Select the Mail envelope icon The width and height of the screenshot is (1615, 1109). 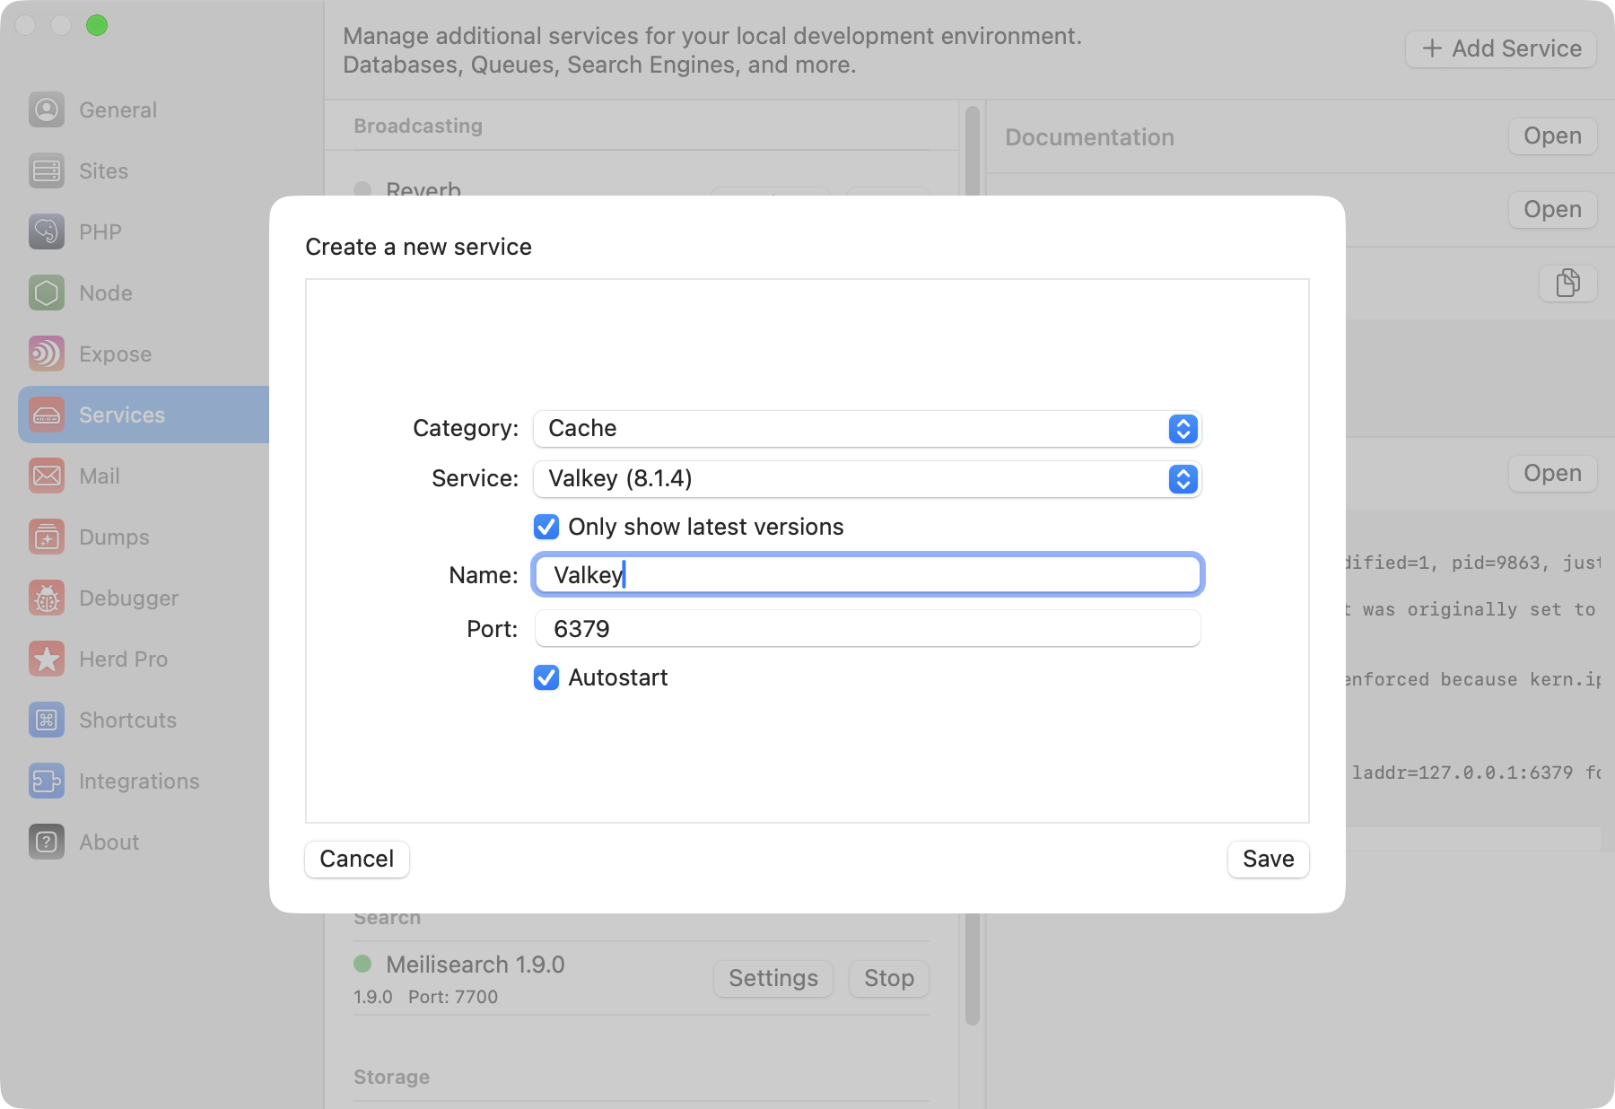point(46,476)
